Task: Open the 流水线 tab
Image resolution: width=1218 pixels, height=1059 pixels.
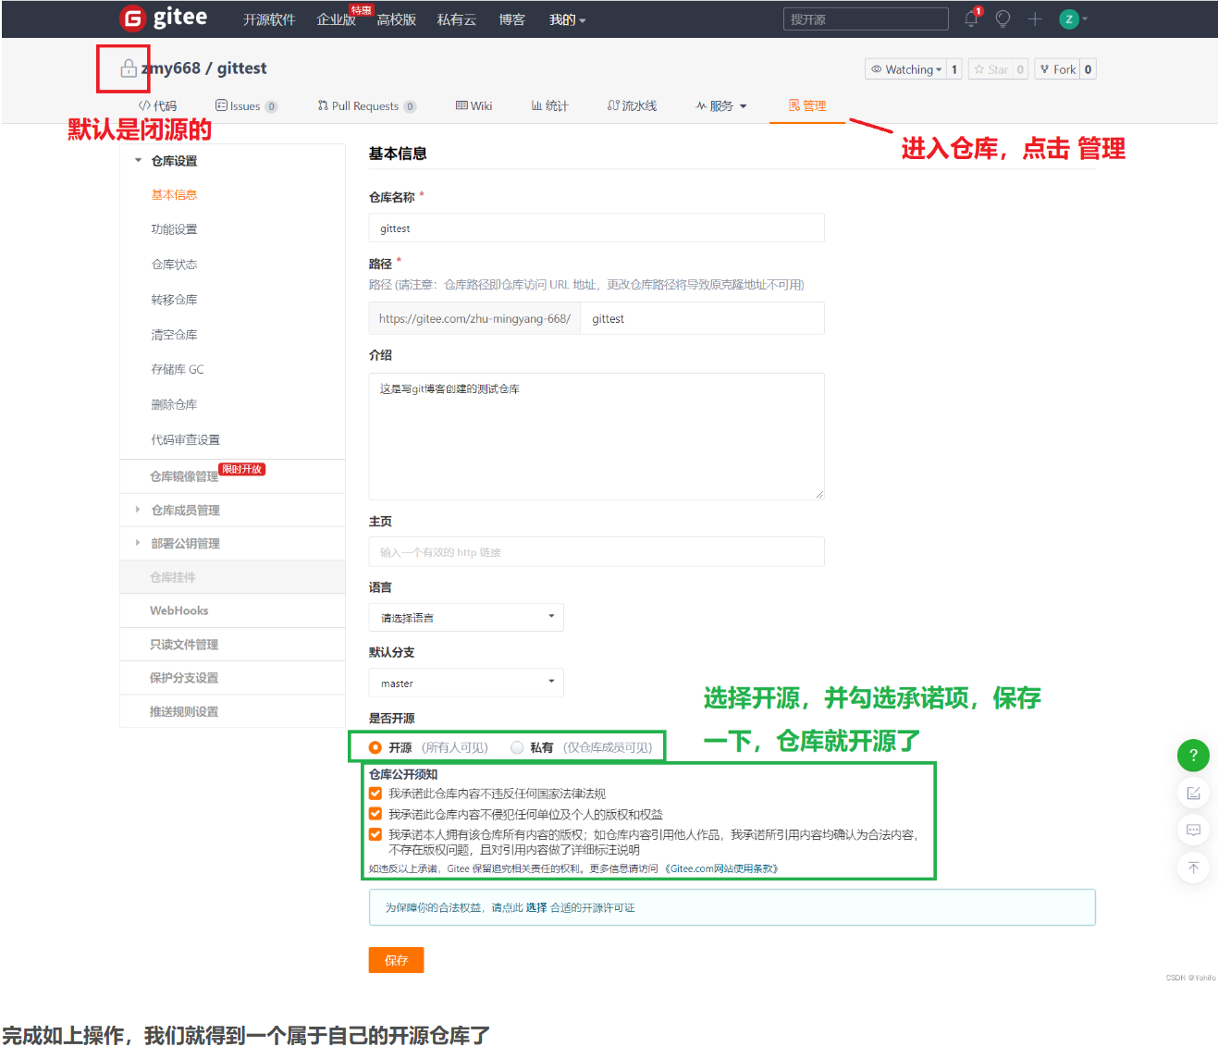Action: tap(632, 105)
